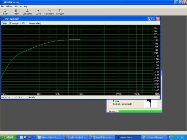Select the Gain tab
This screenshot has height=140, width=187.
(5, 23)
